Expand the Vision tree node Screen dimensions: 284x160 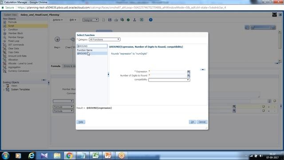point(4,86)
